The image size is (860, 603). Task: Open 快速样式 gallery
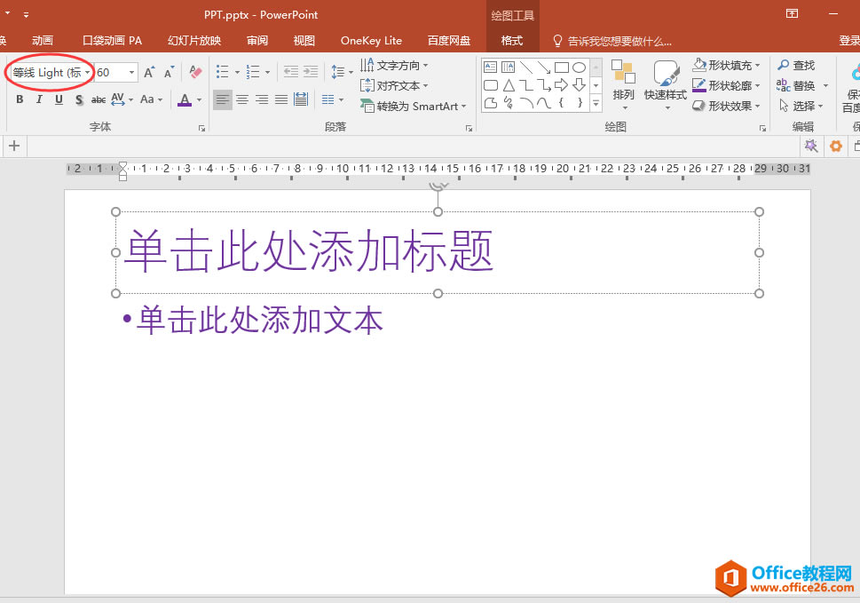666,84
